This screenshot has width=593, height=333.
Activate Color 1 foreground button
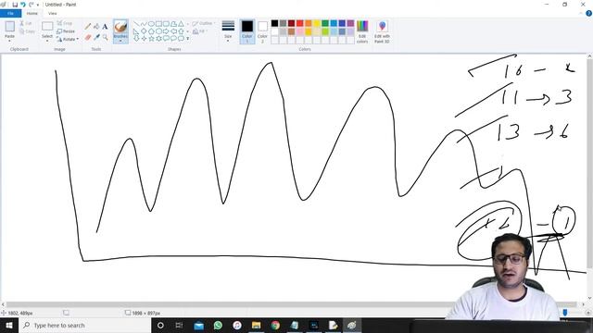247,31
